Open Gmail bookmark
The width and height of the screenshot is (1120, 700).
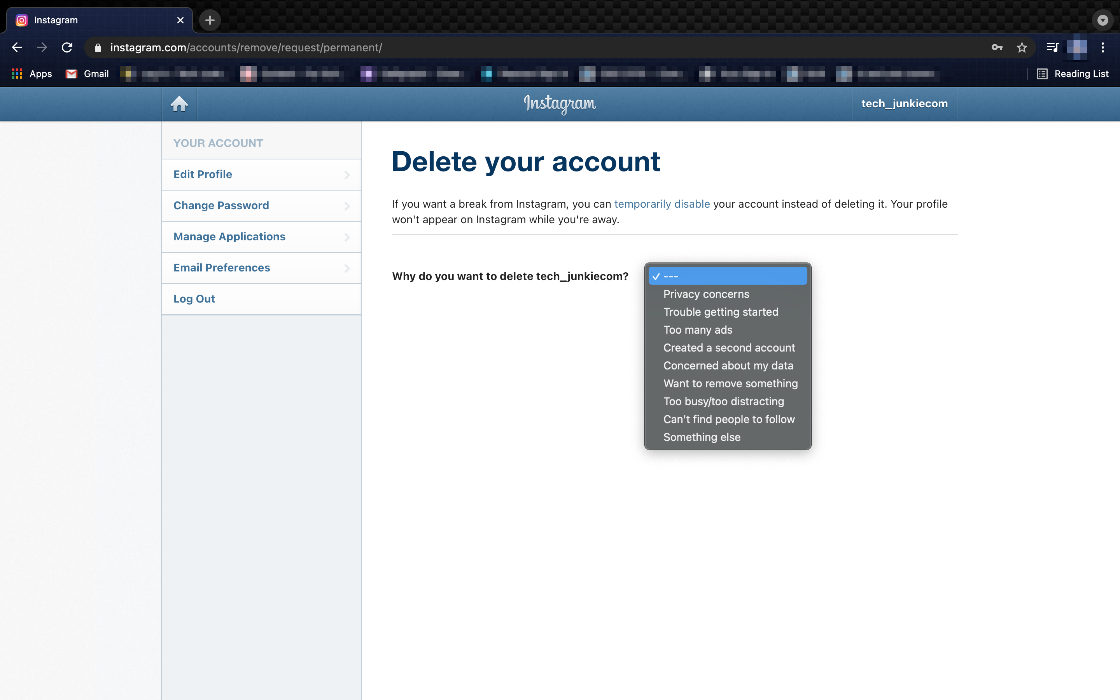coord(87,73)
